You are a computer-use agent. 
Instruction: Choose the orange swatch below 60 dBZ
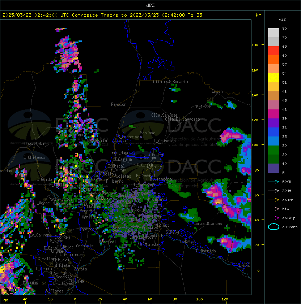274,60
